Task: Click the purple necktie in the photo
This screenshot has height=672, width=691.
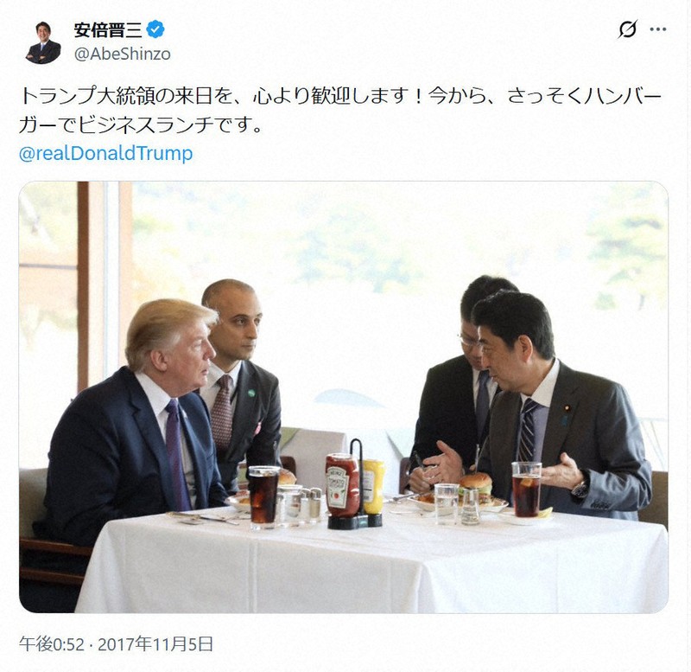Action: tap(177, 454)
